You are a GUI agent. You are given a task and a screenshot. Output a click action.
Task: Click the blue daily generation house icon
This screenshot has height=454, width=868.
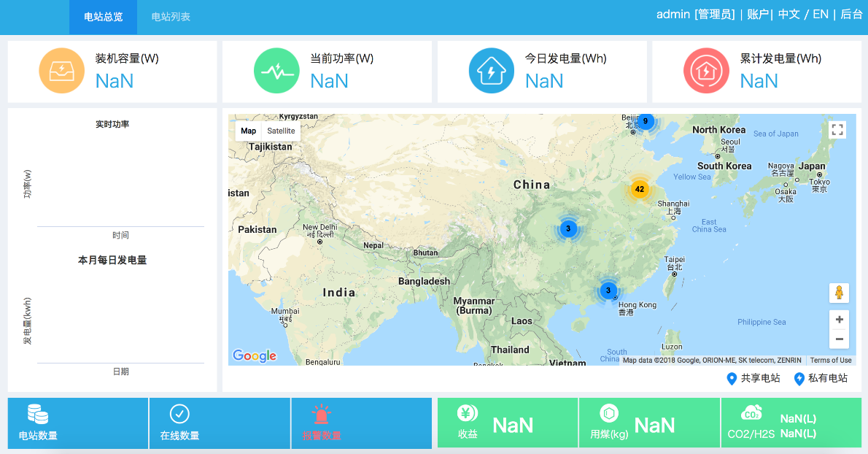pos(491,71)
